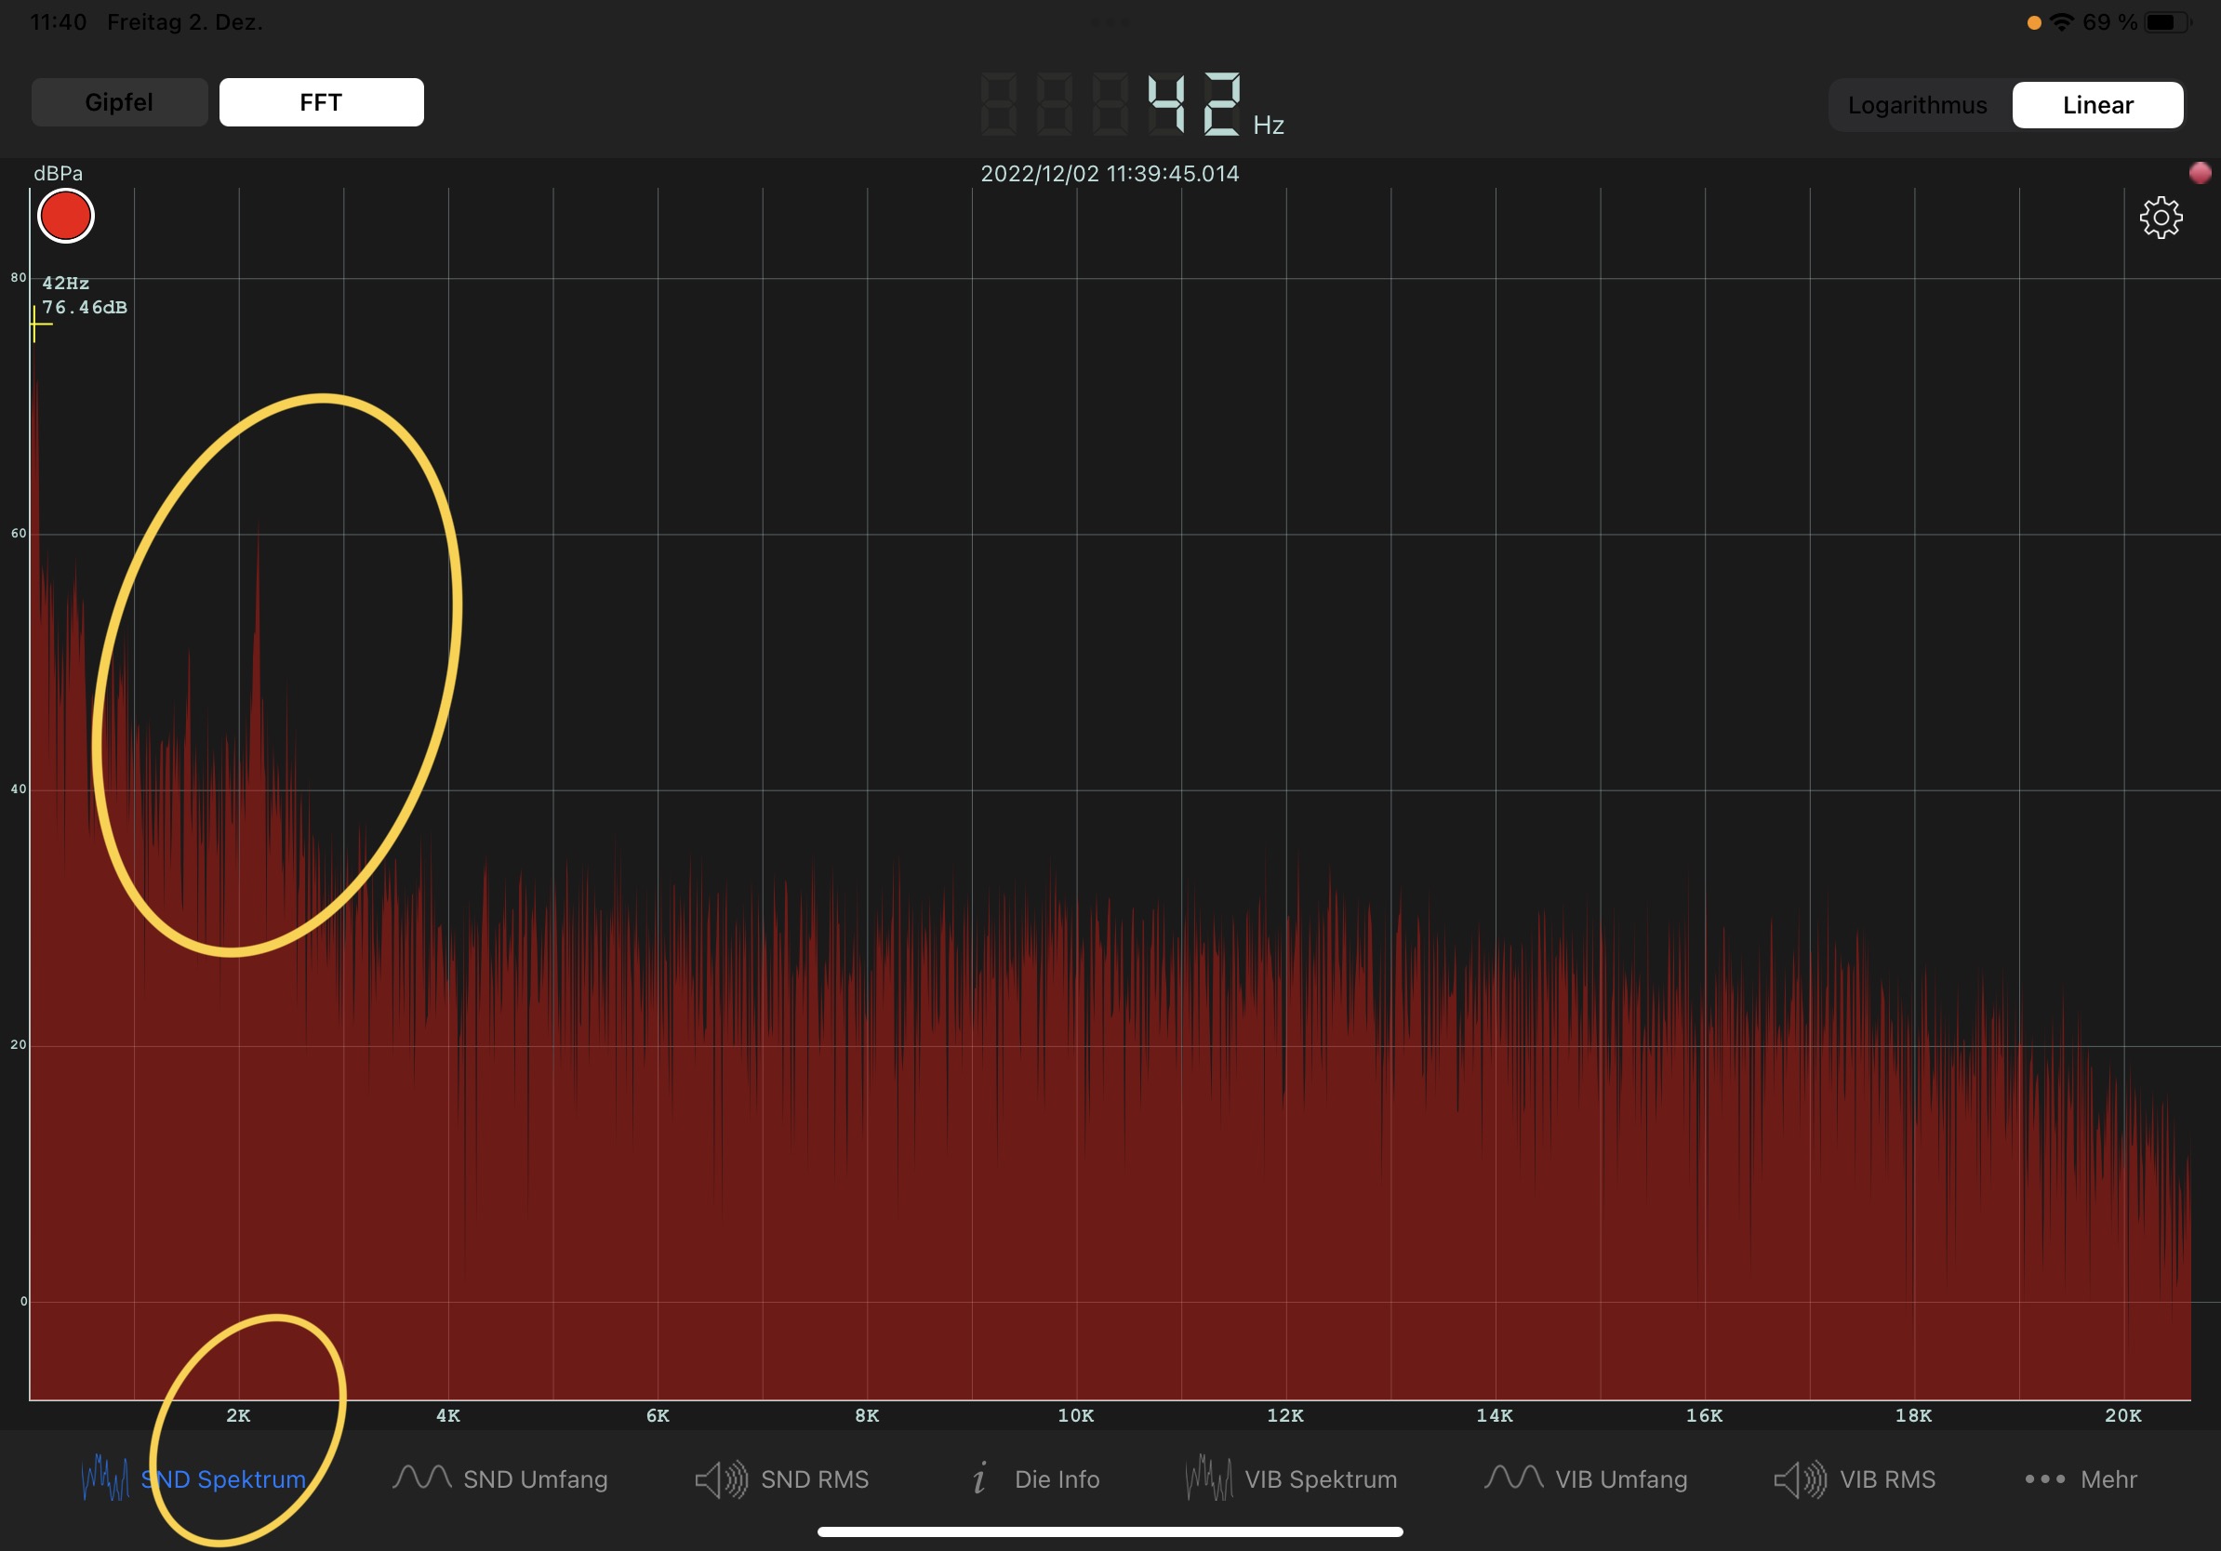This screenshot has width=2221, height=1551.
Task: Click the VIB Spektrum waveform icon
Action: click(1209, 1478)
